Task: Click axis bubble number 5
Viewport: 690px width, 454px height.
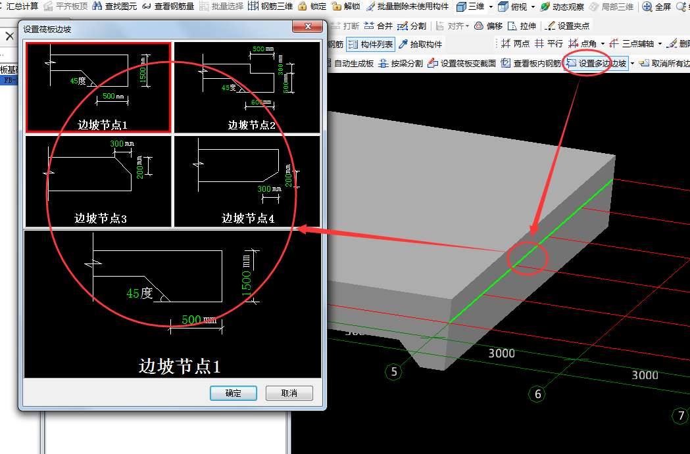Action: [x=394, y=372]
